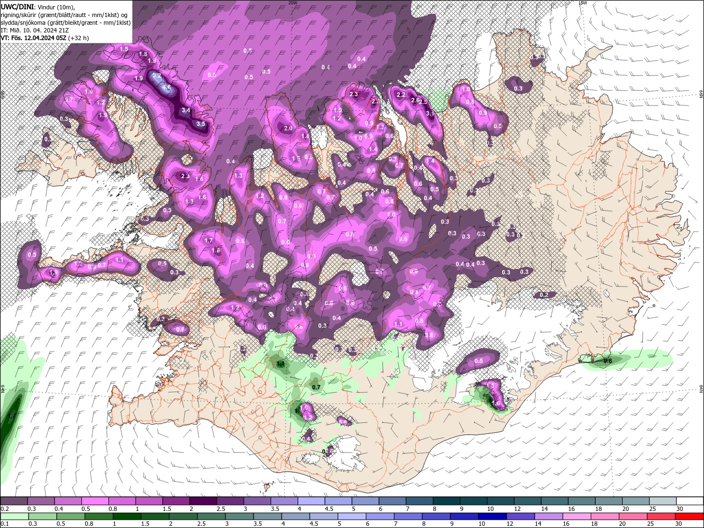
Task: Click the '(+32 h)' forecast offset text
Action: pyautogui.click(x=78, y=38)
